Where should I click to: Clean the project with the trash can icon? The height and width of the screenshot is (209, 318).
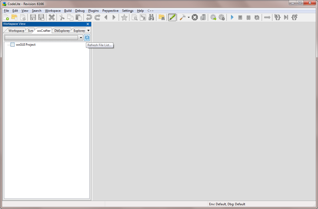[x=203, y=17]
